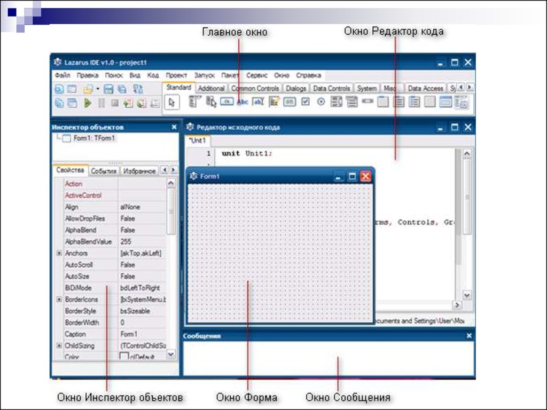Click the Save All icon
547x410 pixels.
coord(122,89)
